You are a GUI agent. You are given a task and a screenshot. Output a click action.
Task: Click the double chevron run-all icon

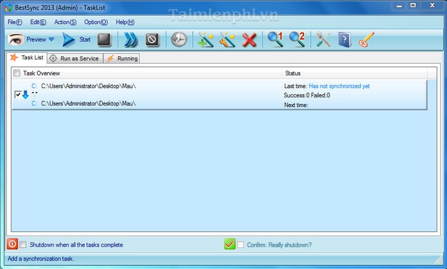click(130, 40)
